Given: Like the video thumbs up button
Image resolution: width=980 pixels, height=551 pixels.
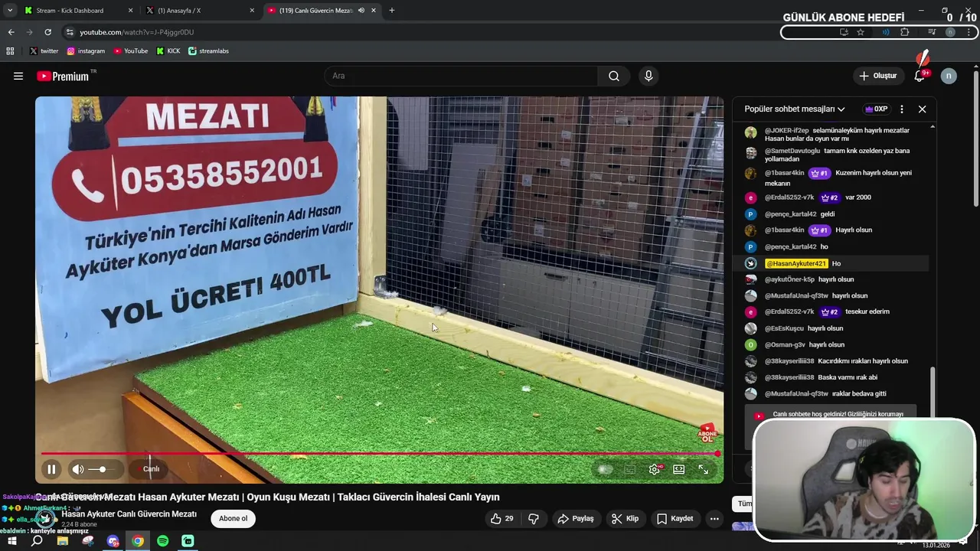Looking at the screenshot, I should click(502, 519).
